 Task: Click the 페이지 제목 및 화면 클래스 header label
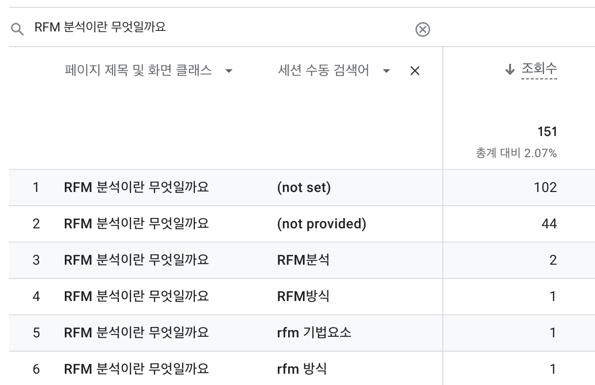click(138, 71)
